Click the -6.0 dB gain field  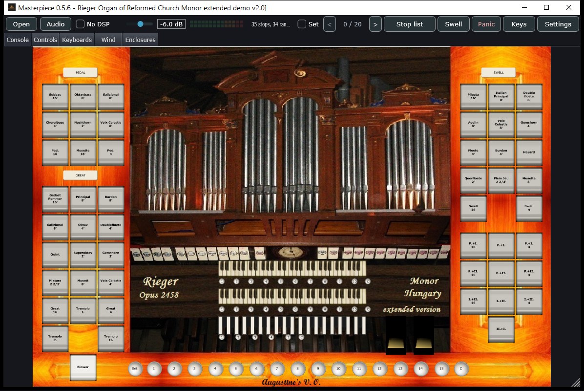pyautogui.click(x=171, y=24)
